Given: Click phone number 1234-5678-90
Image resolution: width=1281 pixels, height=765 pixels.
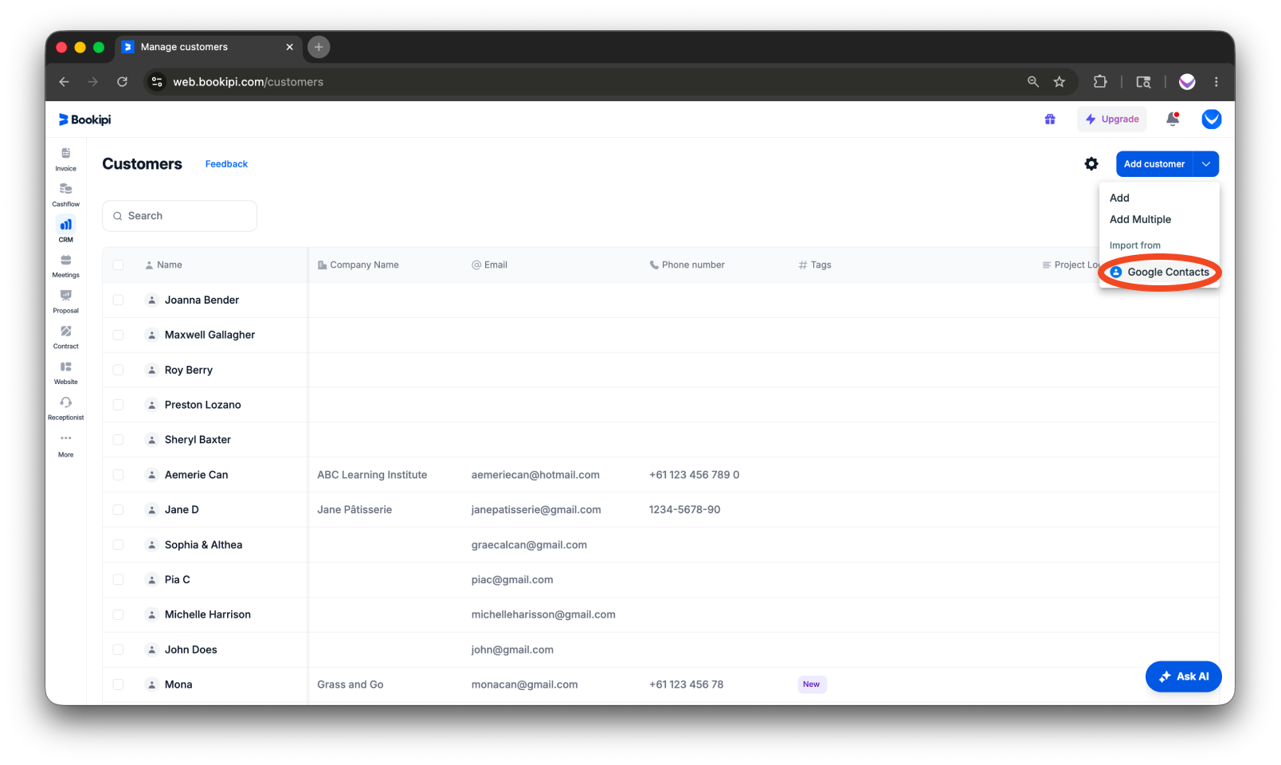Looking at the screenshot, I should tap(684, 510).
